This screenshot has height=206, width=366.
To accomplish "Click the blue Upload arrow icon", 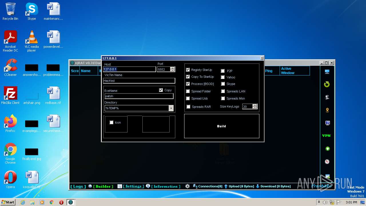I will click(226, 186).
